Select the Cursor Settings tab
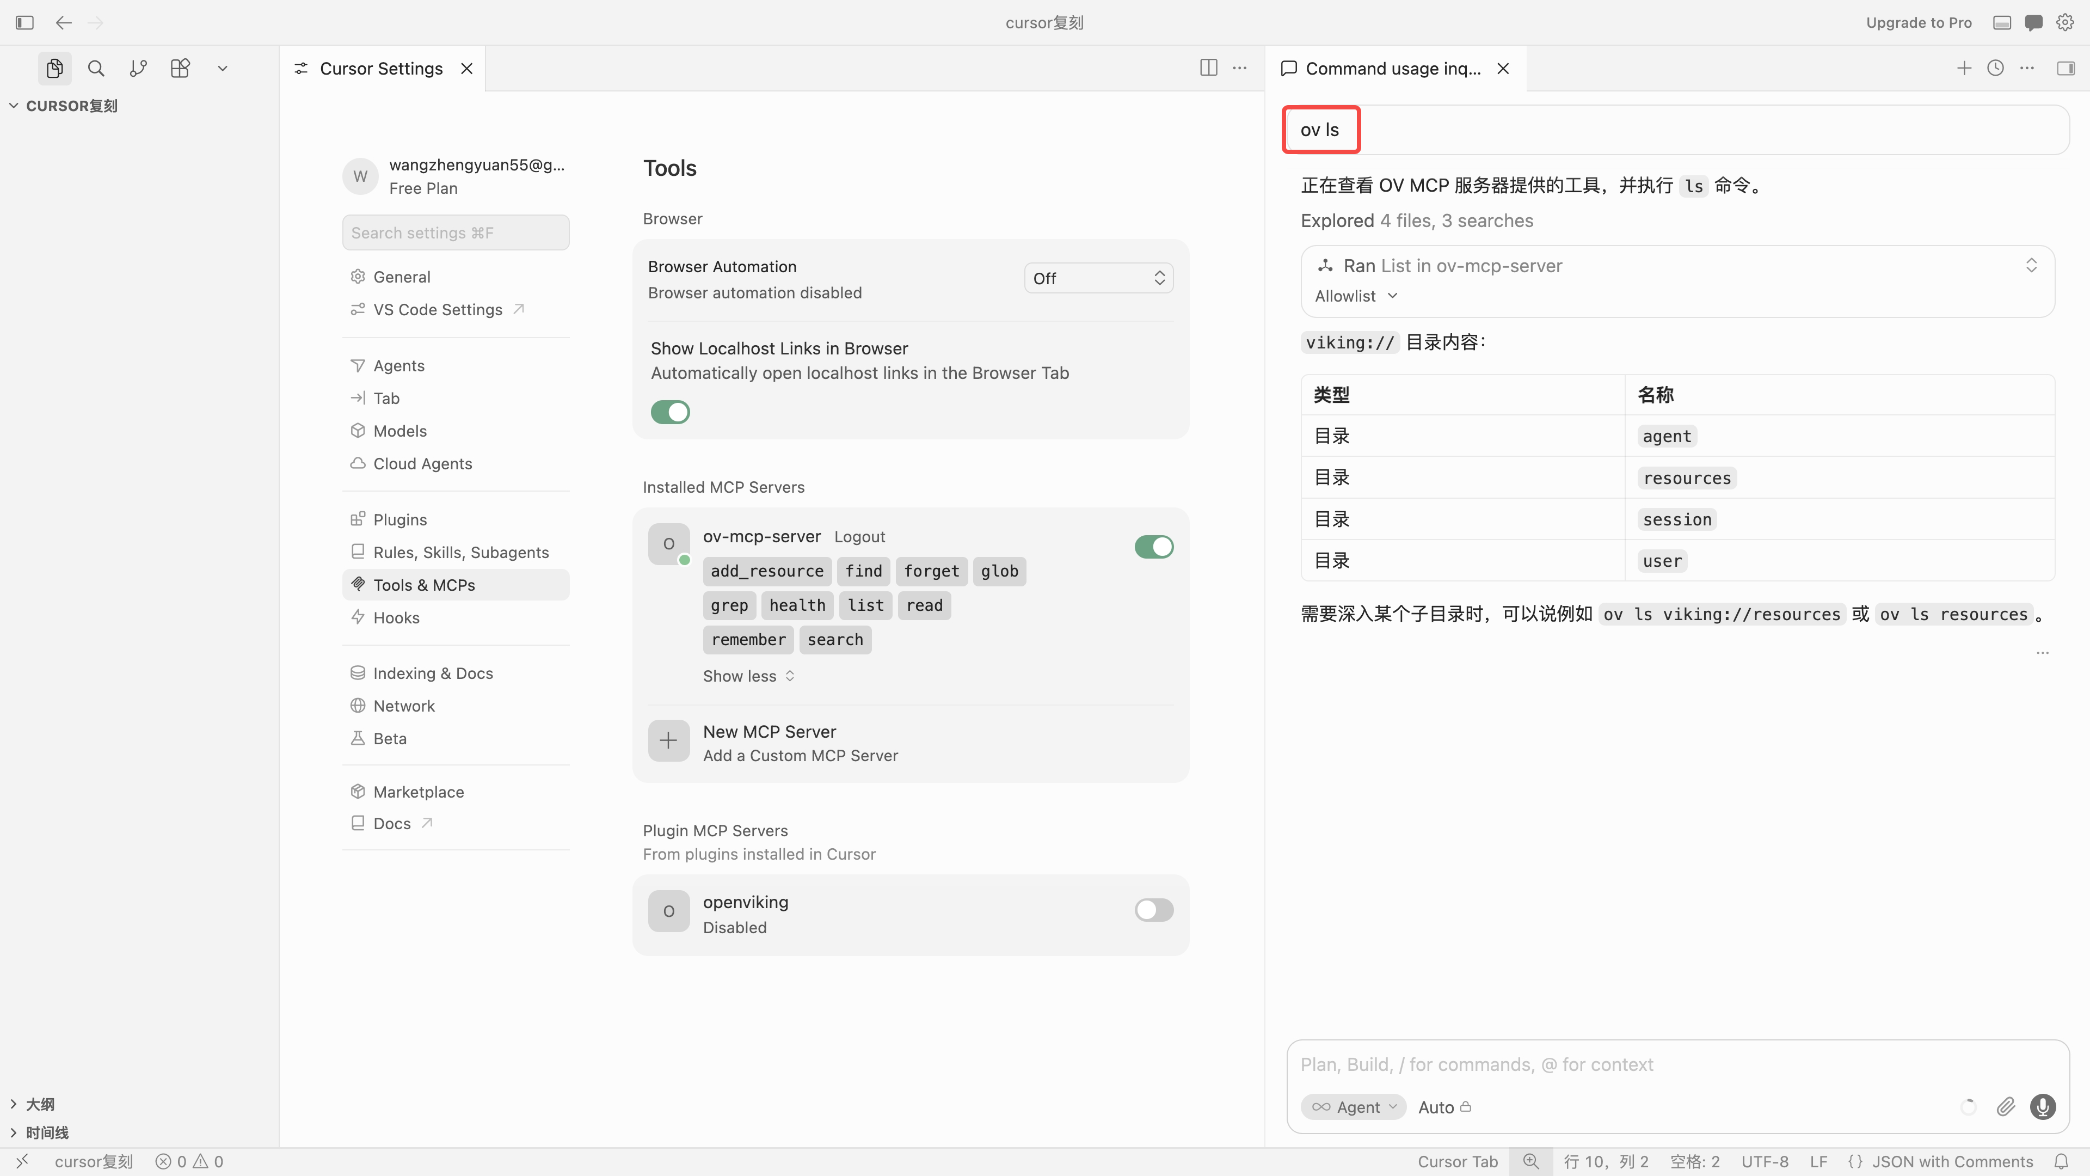Image resolution: width=2090 pixels, height=1176 pixels. click(x=382, y=68)
